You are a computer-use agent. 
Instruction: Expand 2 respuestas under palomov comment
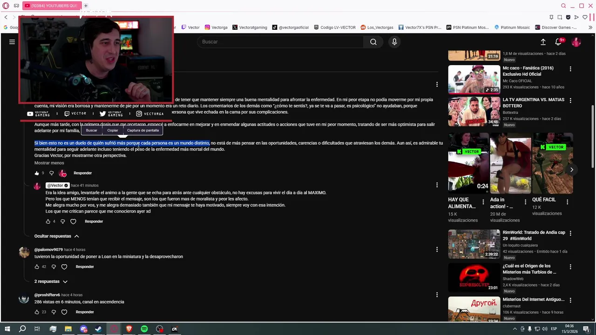pyautogui.click(x=51, y=281)
